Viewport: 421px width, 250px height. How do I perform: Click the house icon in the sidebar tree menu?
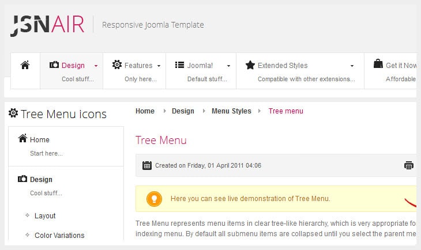pos(23,139)
